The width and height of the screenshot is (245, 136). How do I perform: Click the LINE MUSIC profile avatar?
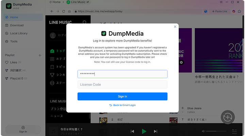[x=53, y=35]
